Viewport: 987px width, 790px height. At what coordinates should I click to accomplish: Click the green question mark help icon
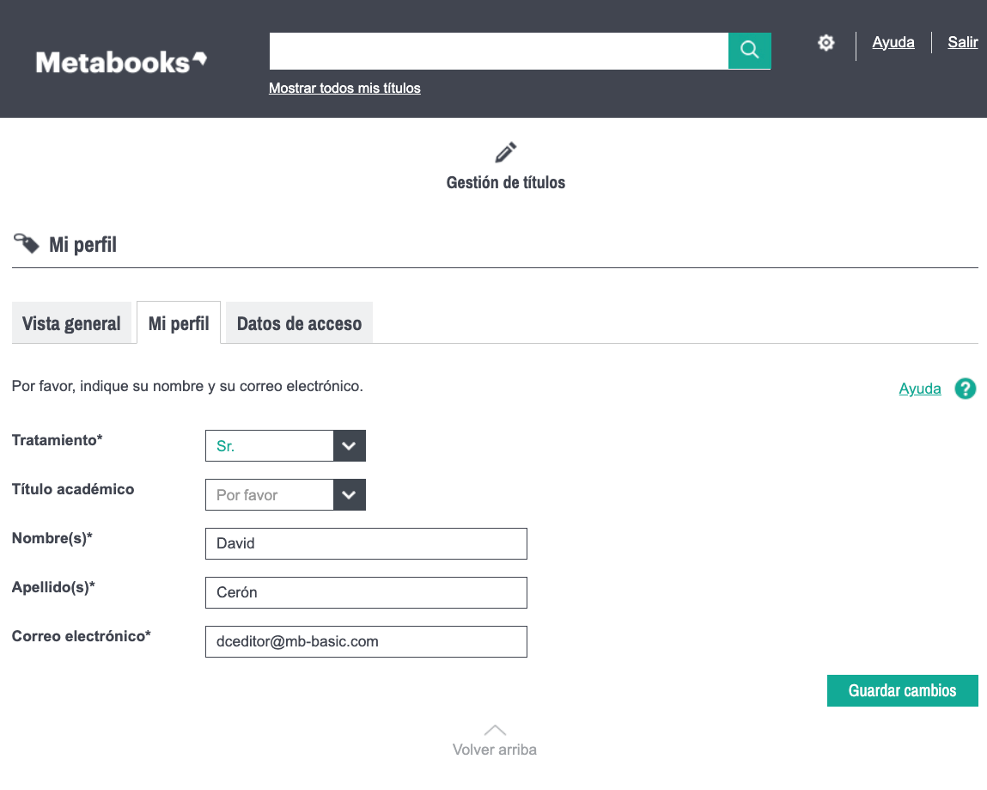[965, 389]
